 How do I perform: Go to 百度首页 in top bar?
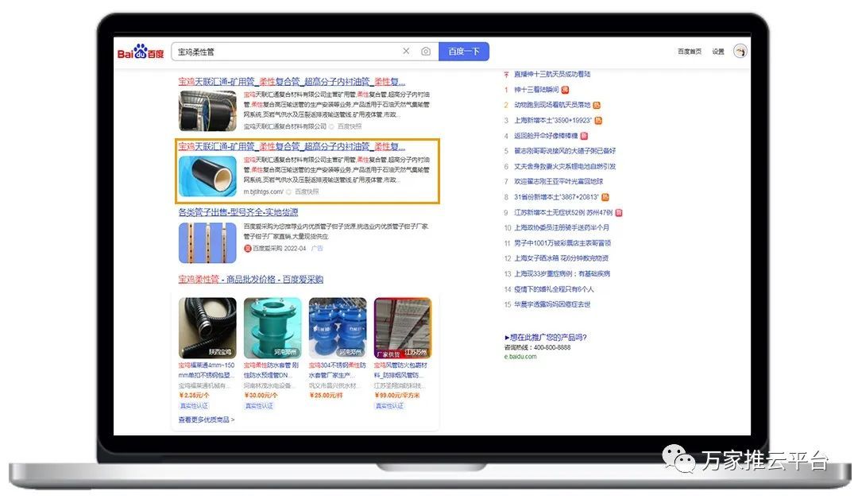tap(689, 52)
